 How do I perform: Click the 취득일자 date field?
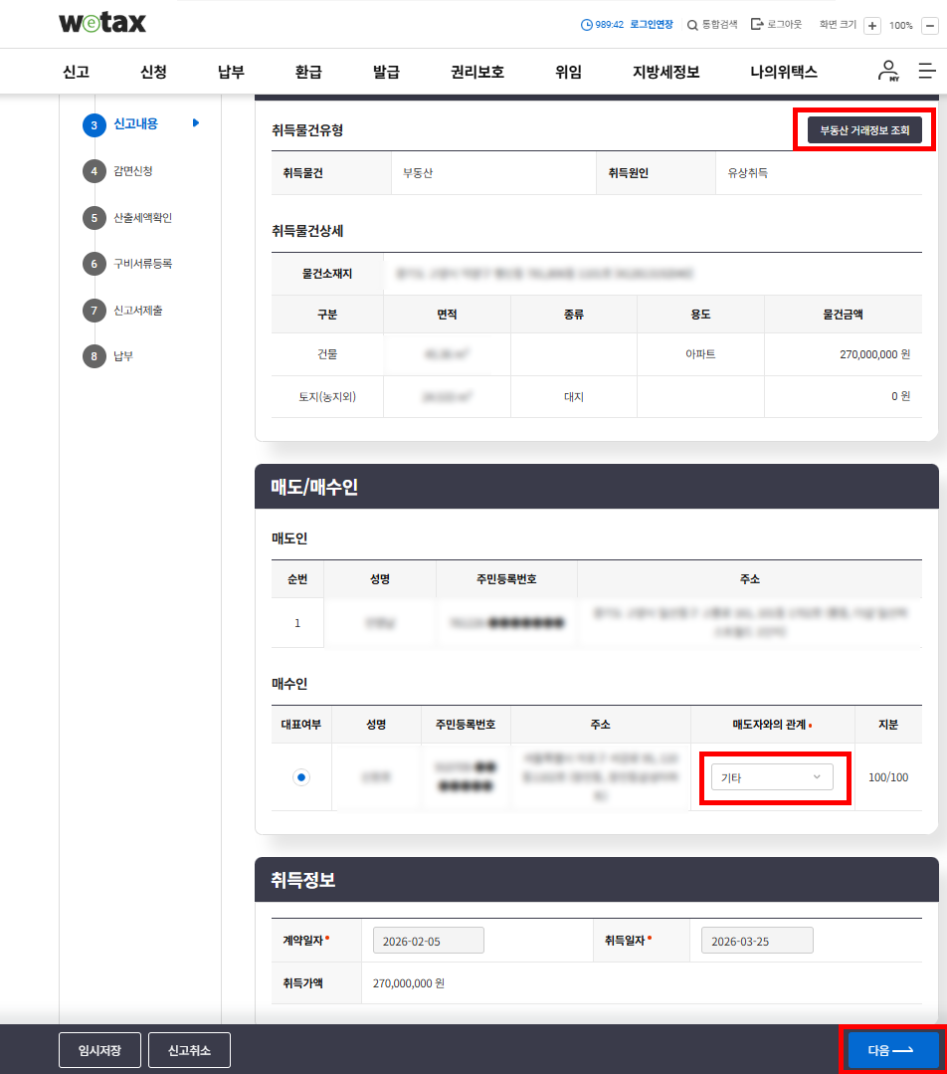coord(756,941)
